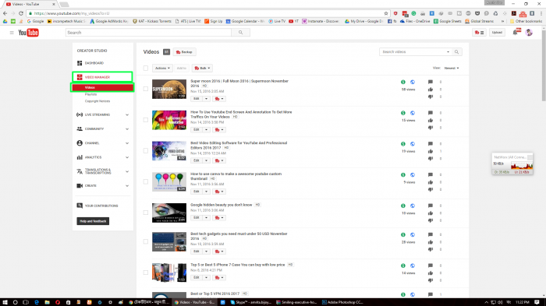Open the View Newest sort dropdown
Viewport: 546px width, 306px height.
(x=452, y=69)
